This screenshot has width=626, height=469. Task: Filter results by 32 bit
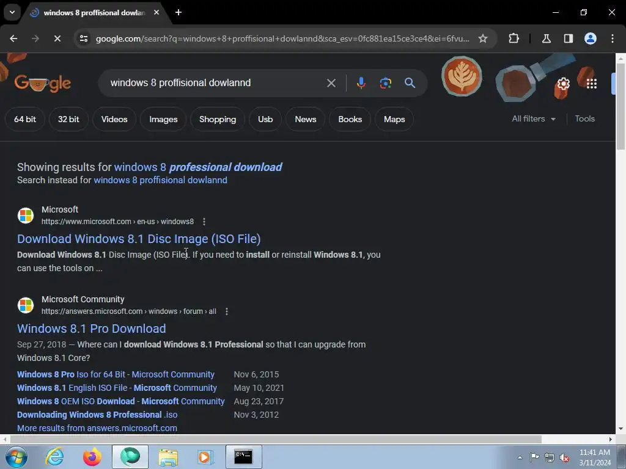tap(68, 119)
